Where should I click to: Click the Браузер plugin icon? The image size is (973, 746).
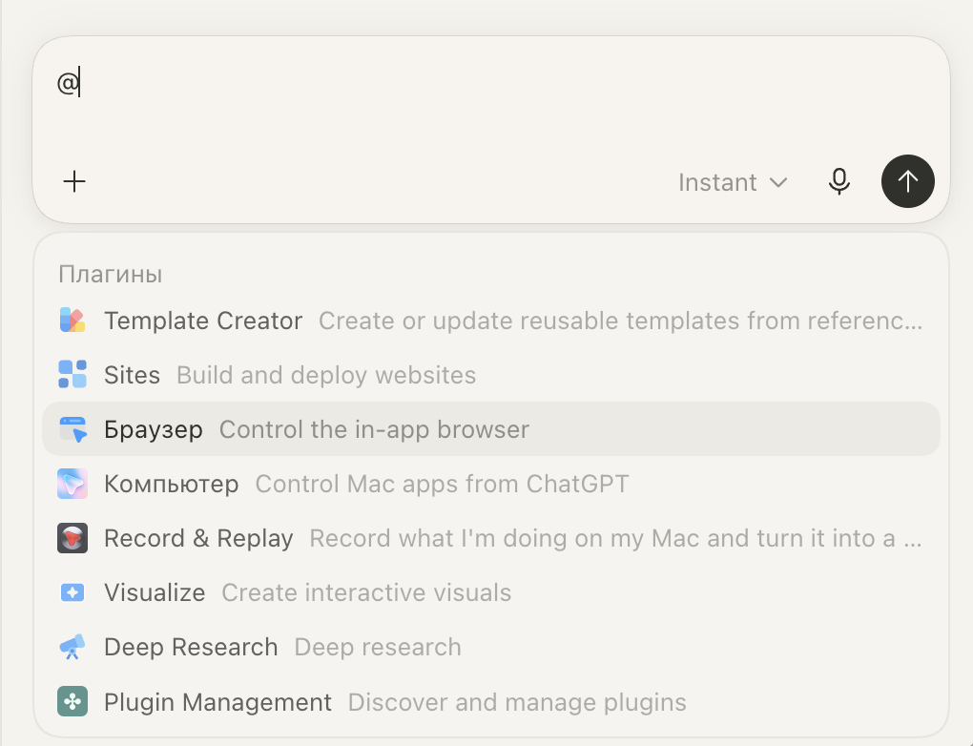(x=72, y=429)
